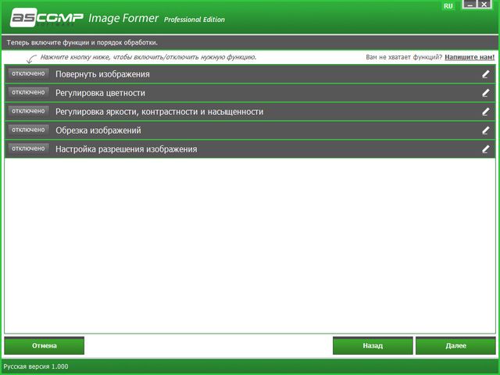Minimize the Image Former window
This screenshot has width=500, height=375.
pyautogui.click(x=470, y=5)
